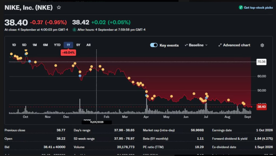The width and height of the screenshot is (276, 156).
Task: Click the after hours moon icon
Action: [74, 30]
